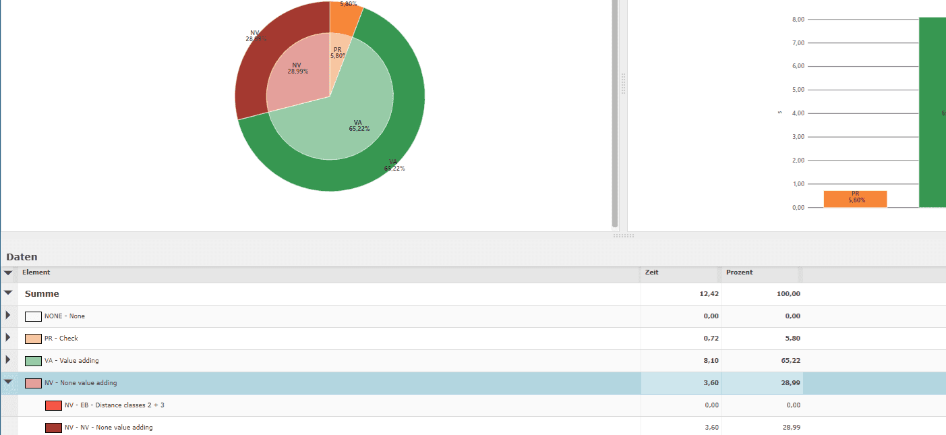Image resolution: width=946 pixels, height=435 pixels.
Task: Click the peach PR - Check color swatch
Action: pos(33,339)
